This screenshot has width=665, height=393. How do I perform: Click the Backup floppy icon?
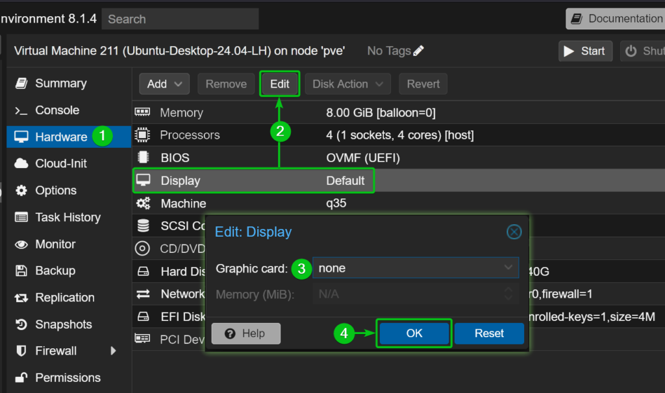[x=21, y=271]
